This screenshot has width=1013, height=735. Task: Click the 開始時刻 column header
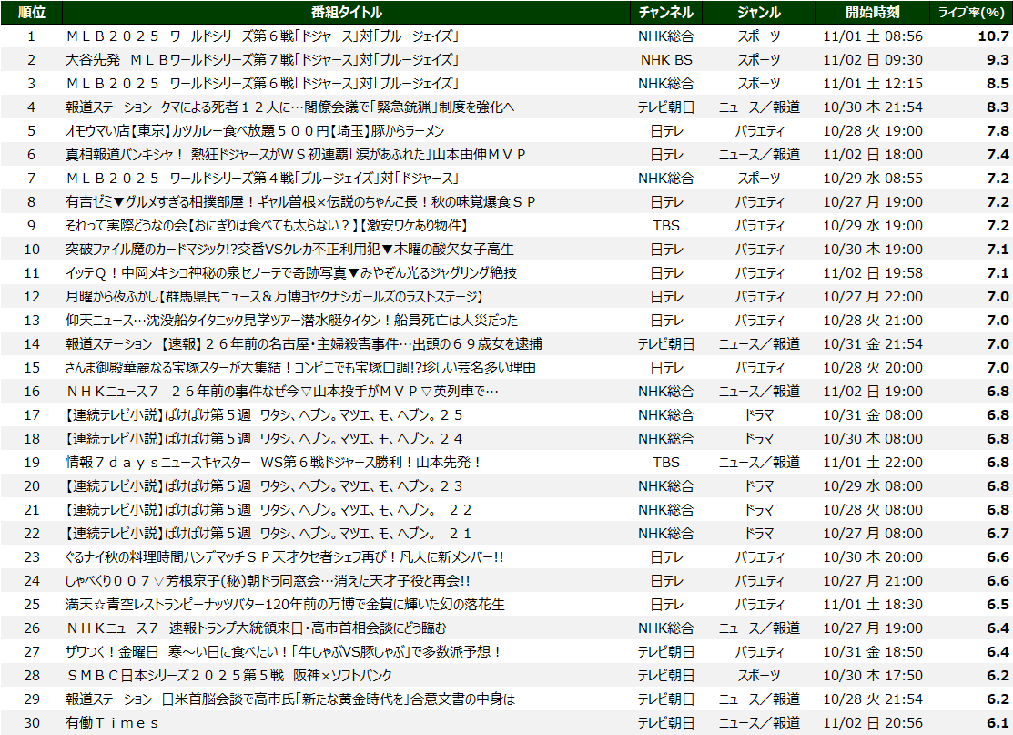click(x=871, y=12)
